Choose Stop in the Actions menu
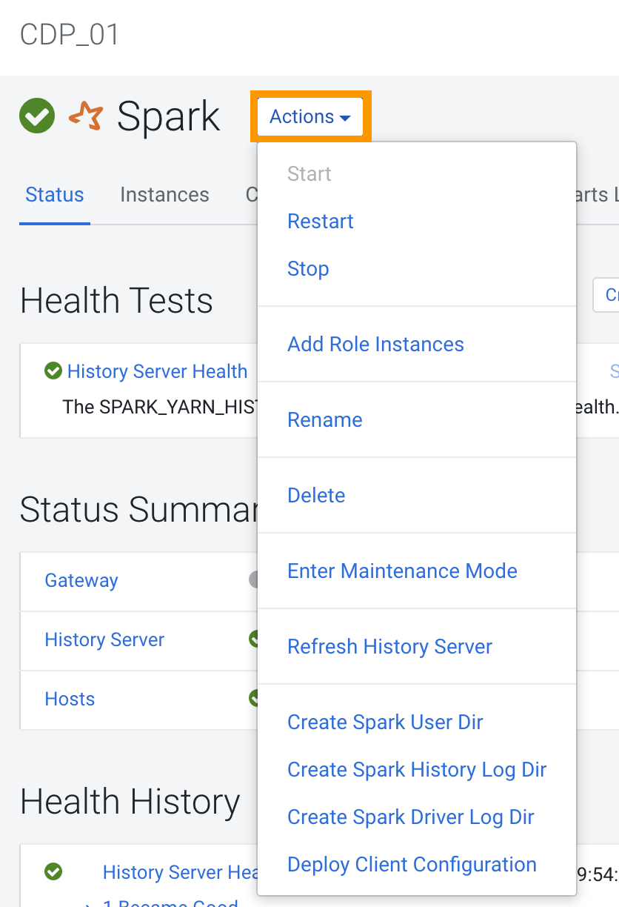The height and width of the screenshot is (907, 619). (308, 269)
